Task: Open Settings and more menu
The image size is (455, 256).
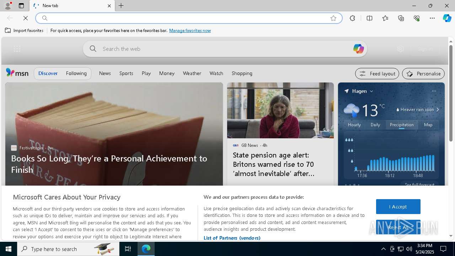Action: point(432,18)
